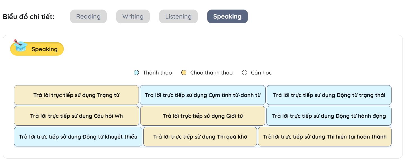407x165 pixels.
Task: Open the Động từ hành động tile
Action: pyautogui.click(x=329, y=116)
